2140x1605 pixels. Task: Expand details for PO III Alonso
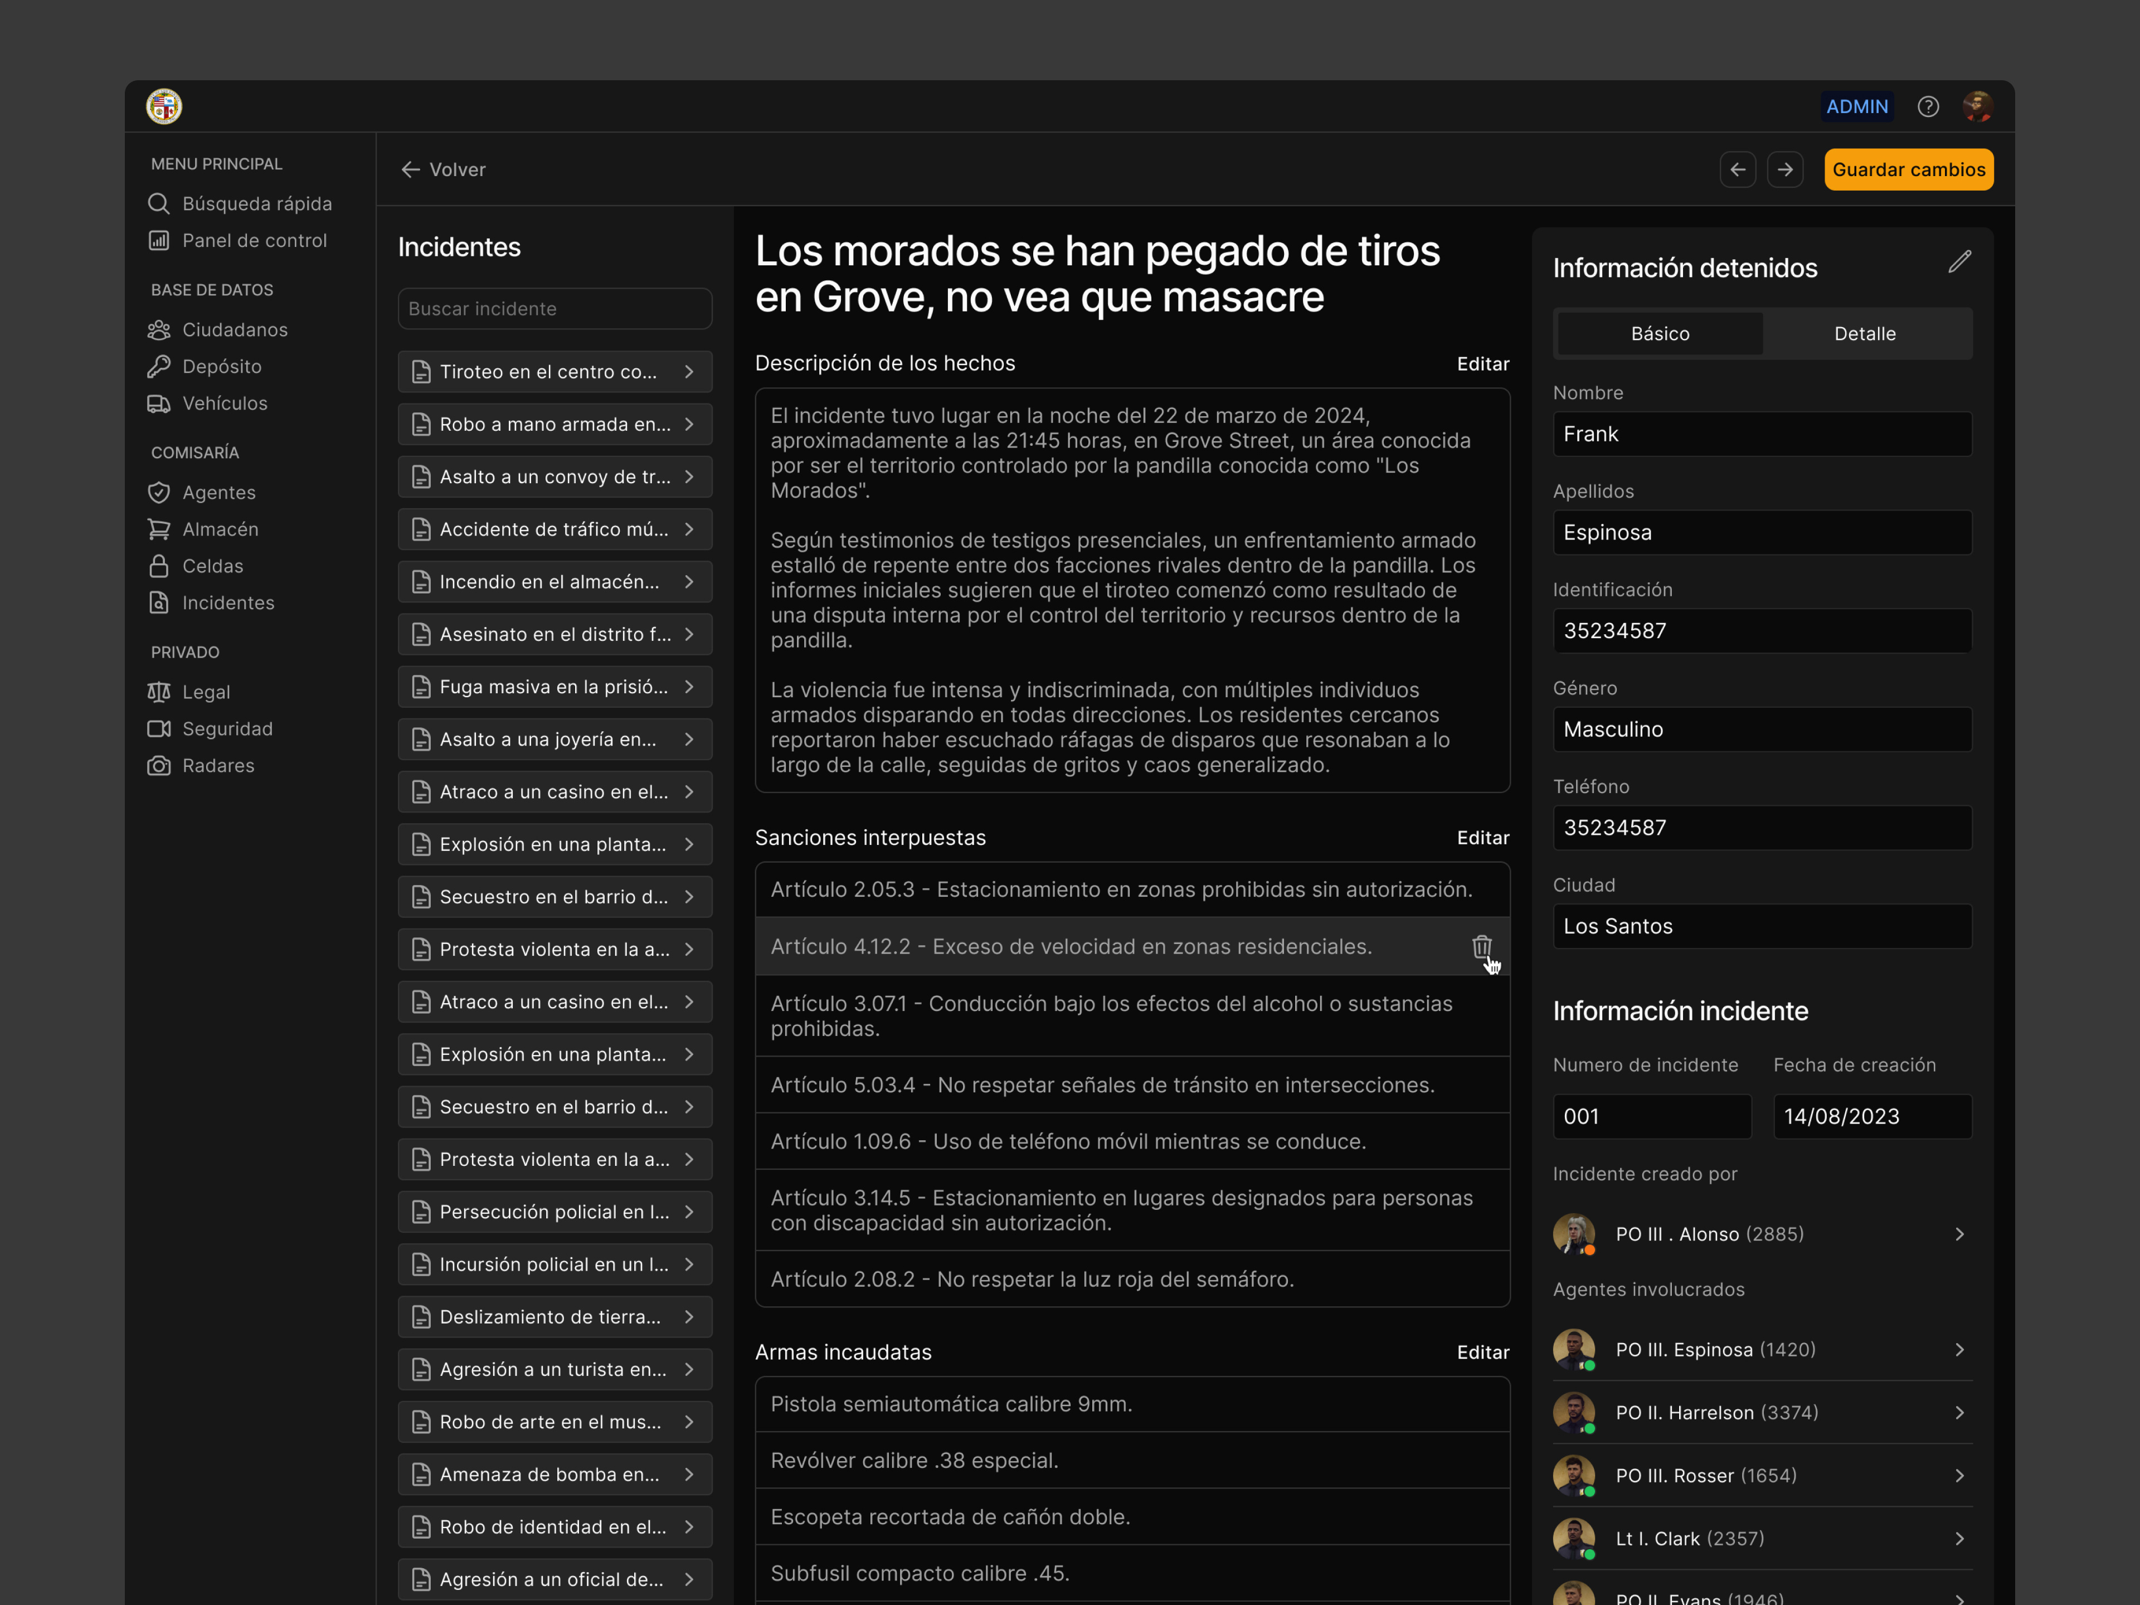pyautogui.click(x=1760, y=1233)
